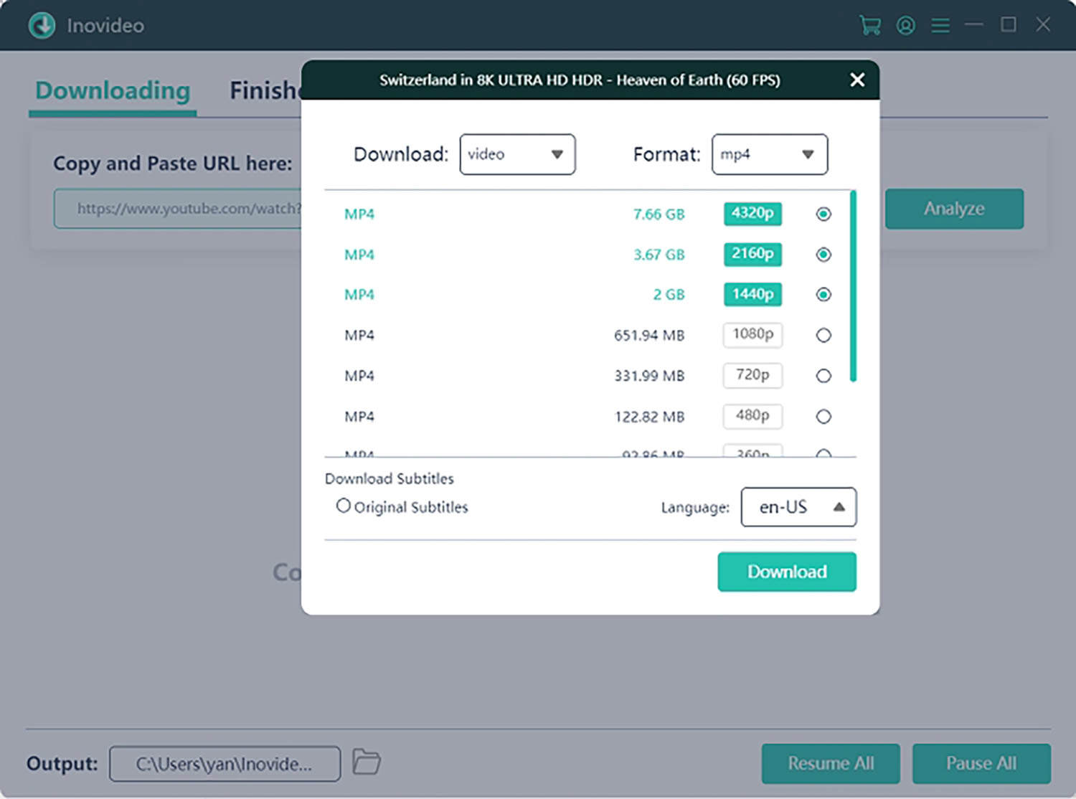Enable Original Subtitles option
The width and height of the screenshot is (1076, 799).
coord(344,506)
